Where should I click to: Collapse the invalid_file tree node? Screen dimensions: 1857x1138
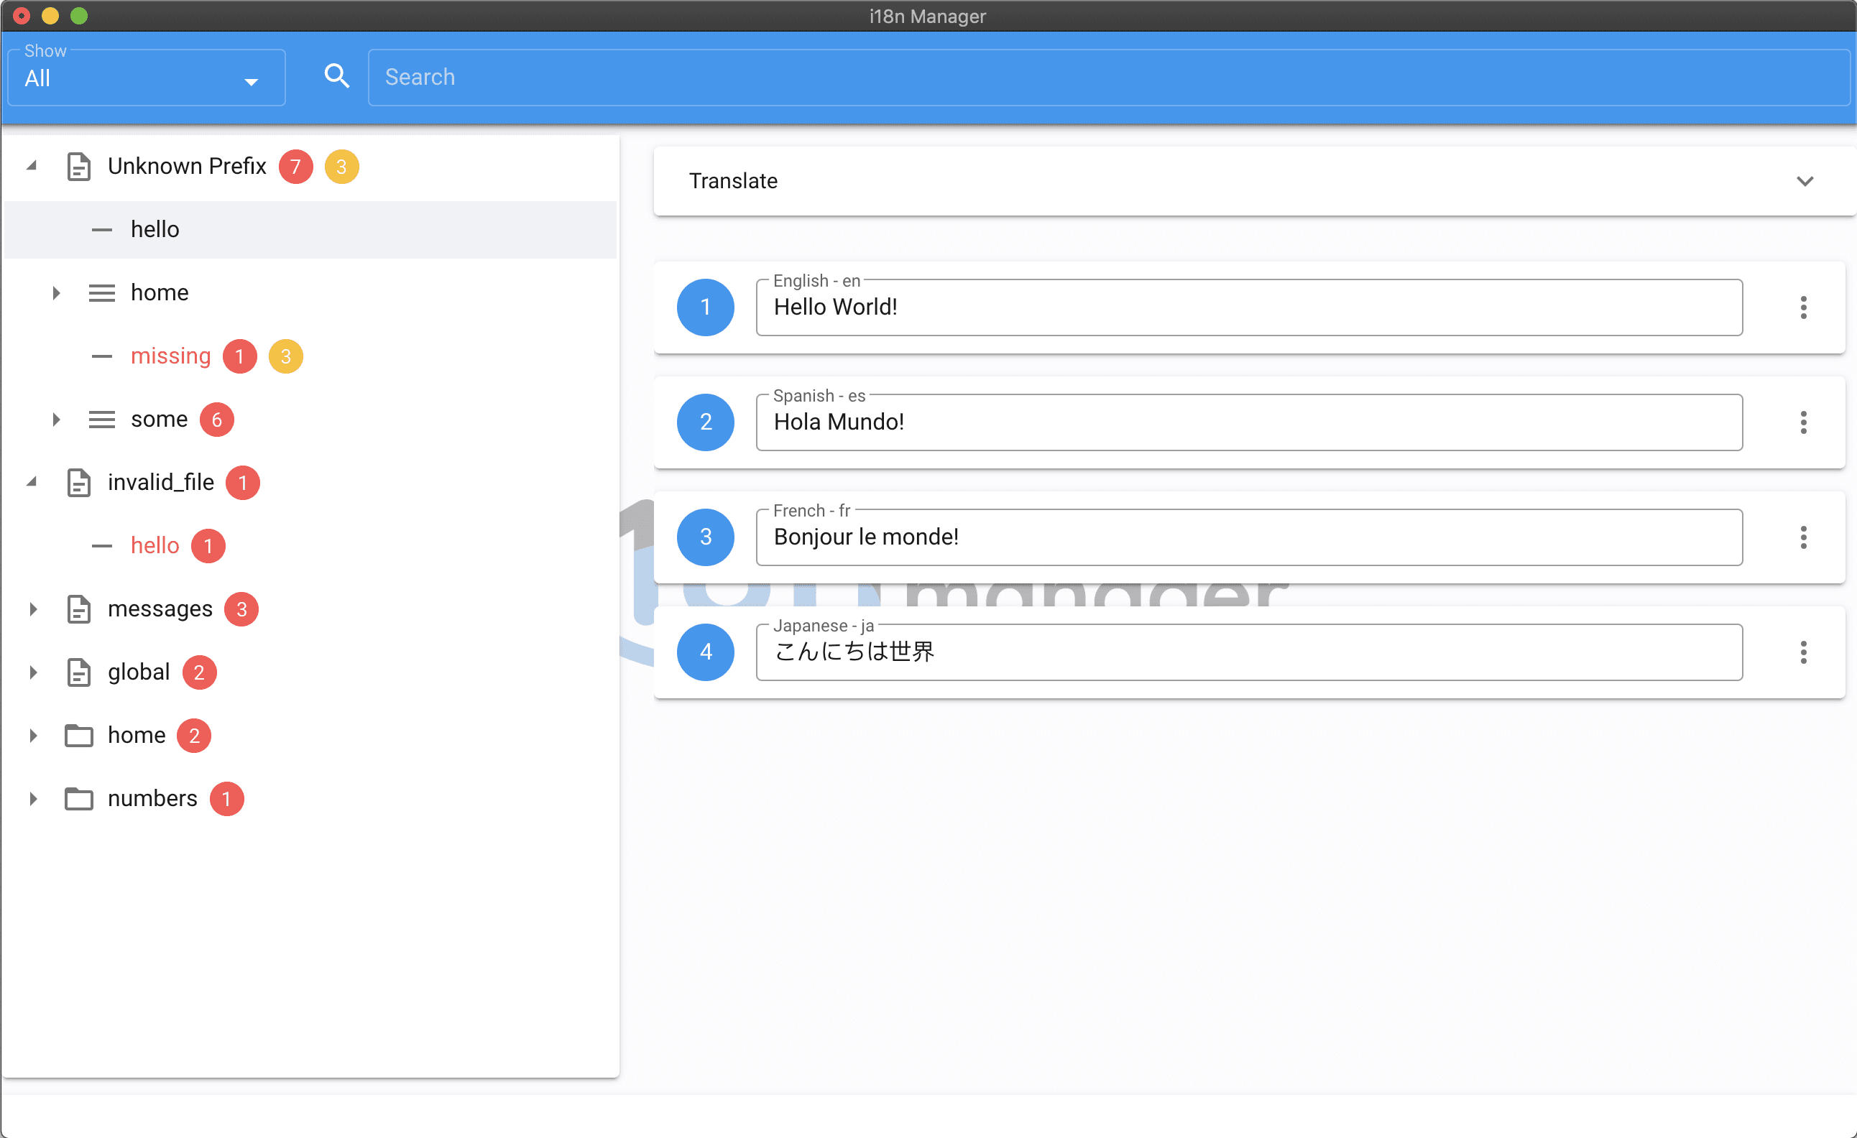(32, 482)
